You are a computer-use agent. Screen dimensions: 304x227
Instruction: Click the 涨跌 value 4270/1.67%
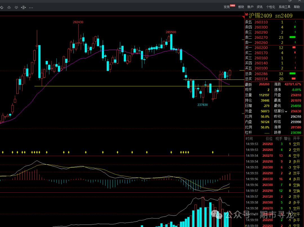pyautogui.click(x=293, y=84)
